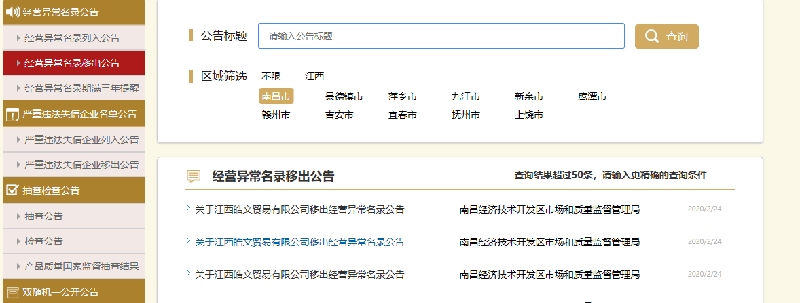Image resolution: width=800 pixels, height=303 pixels.
Task: Select 经营异常名录移出公告 sidebar item
Action: pyautogui.click(x=72, y=63)
